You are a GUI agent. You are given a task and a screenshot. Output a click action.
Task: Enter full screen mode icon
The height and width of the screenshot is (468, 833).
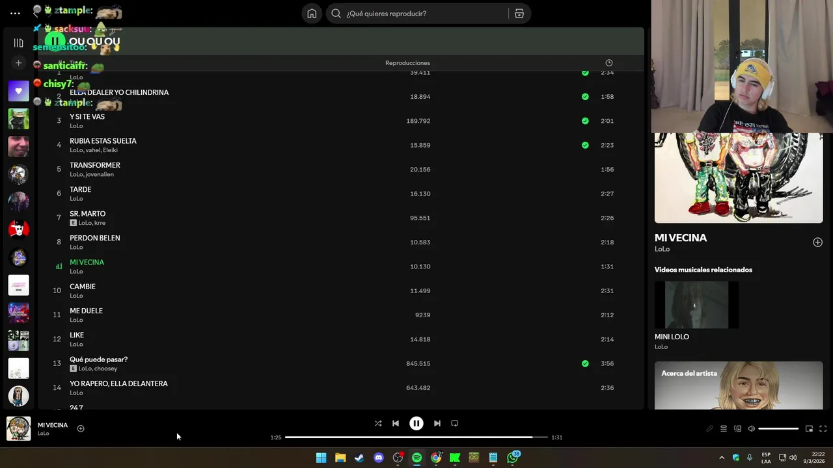[823, 429]
